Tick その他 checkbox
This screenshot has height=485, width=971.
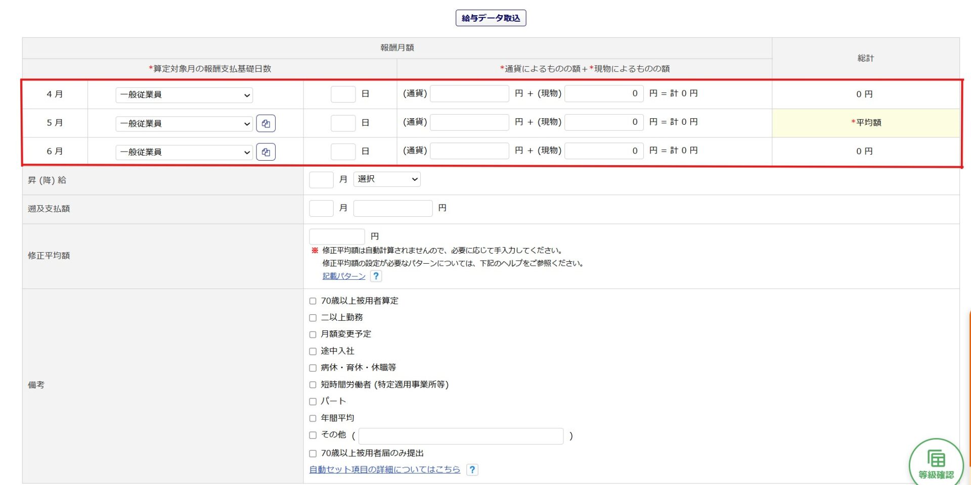click(x=313, y=435)
